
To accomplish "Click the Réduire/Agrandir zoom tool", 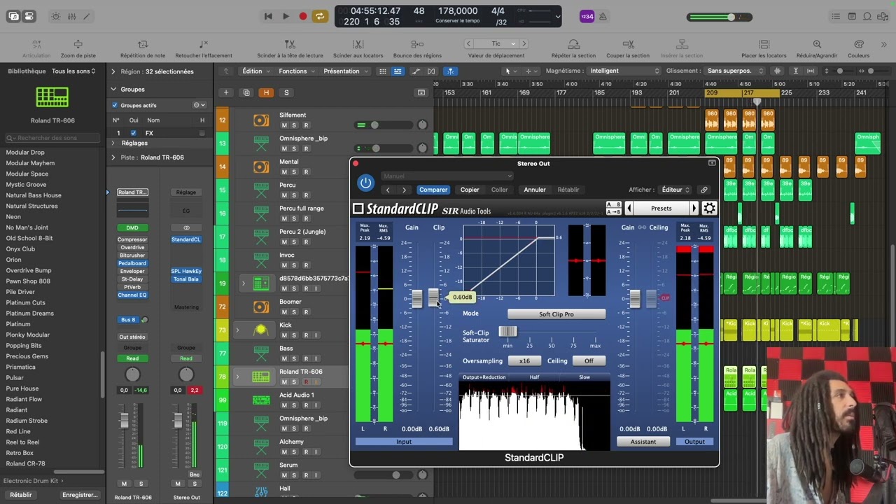I will click(x=817, y=48).
